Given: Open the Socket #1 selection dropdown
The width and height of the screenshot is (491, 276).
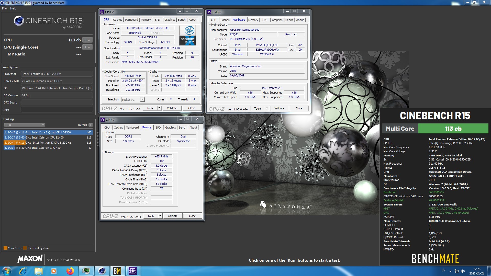Looking at the screenshot, I should (x=133, y=100).
